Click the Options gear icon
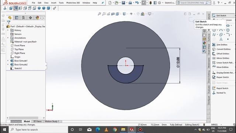 pos(159,3)
